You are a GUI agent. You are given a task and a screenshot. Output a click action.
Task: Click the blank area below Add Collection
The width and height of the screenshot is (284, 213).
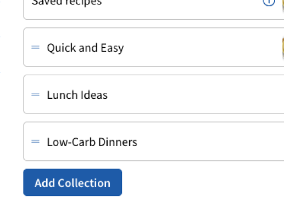142,205
